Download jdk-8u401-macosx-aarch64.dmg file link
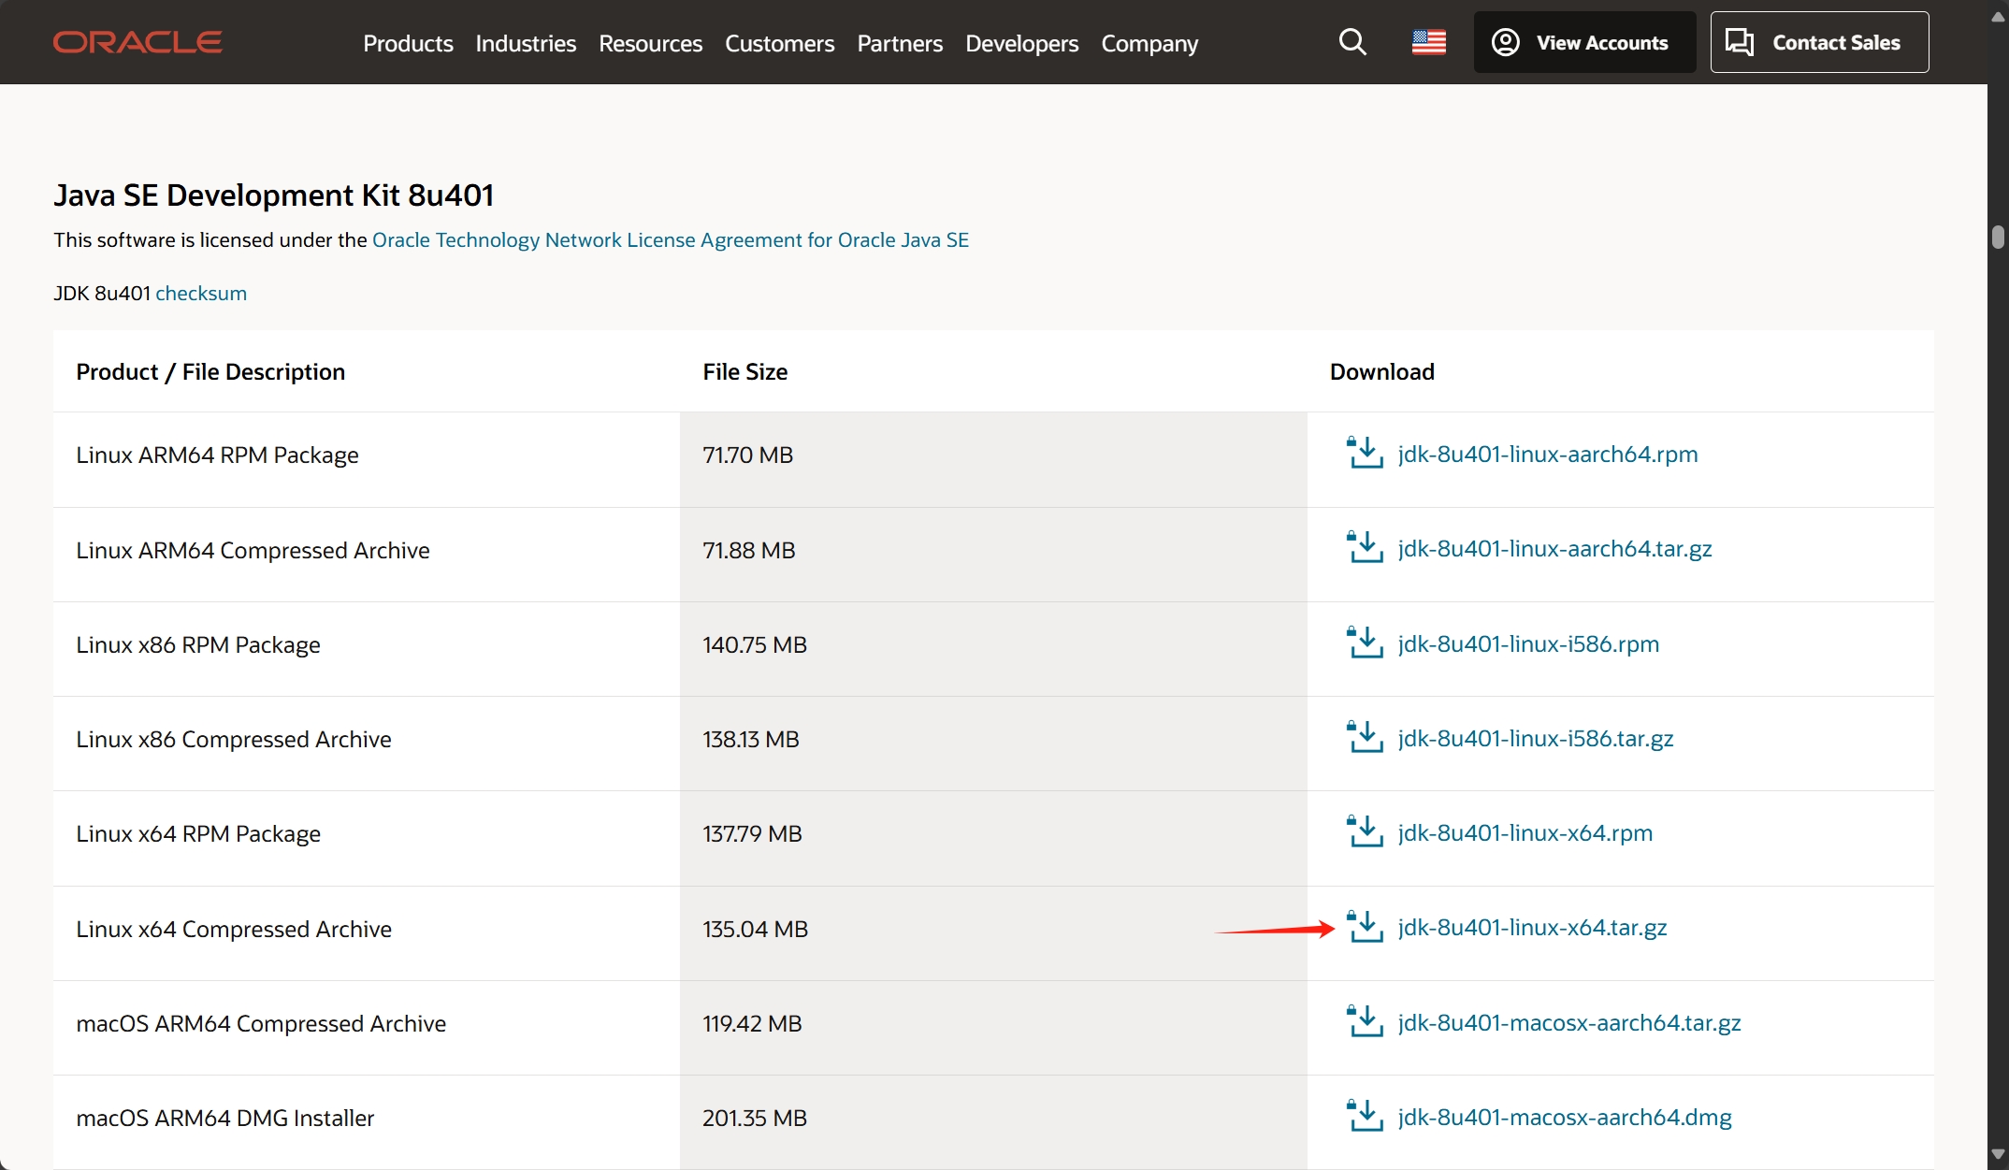This screenshot has height=1170, width=2009. point(1564,1117)
